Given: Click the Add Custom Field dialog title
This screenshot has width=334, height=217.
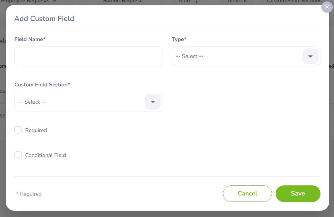Looking at the screenshot, I should (x=44, y=19).
